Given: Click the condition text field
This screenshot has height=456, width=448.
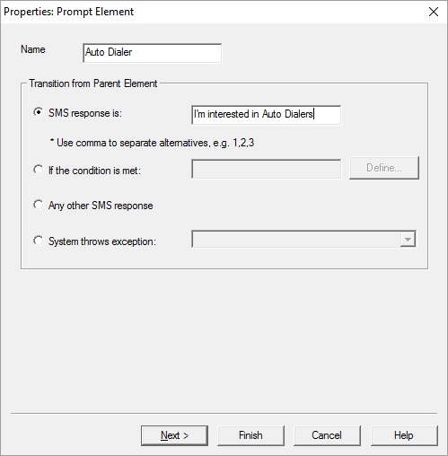Looking at the screenshot, I should [266, 169].
